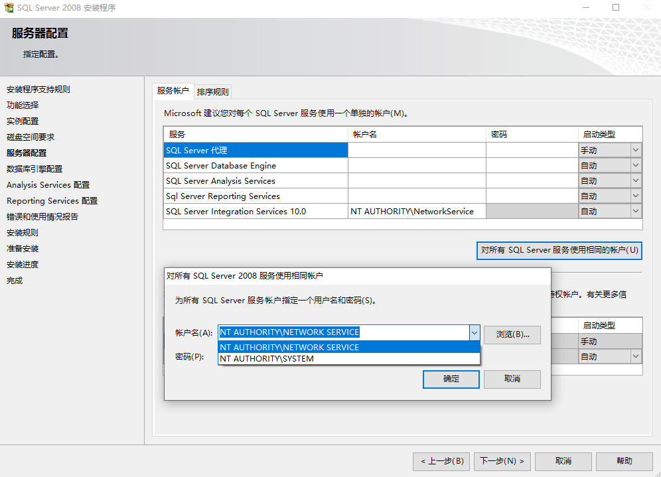The width and height of the screenshot is (661, 477).
Task: Open startup type dropdown in lower table 自动 row
Action: [x=636, y=356]
